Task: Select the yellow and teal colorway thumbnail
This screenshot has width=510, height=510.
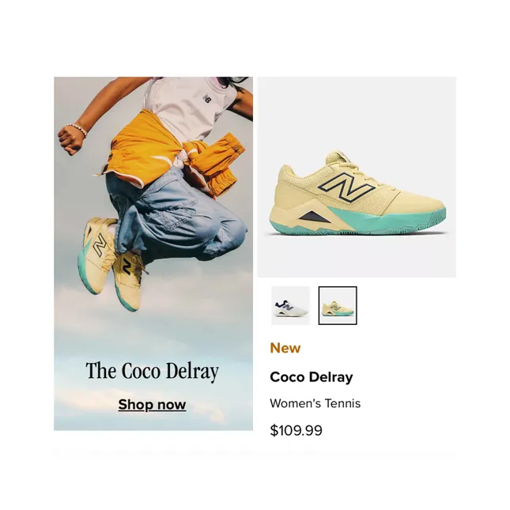Action: (338, 305)
